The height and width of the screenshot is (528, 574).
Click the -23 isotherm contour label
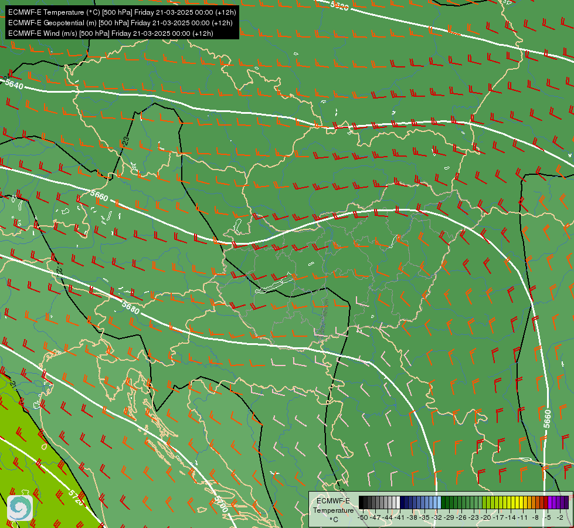point(125,141)
